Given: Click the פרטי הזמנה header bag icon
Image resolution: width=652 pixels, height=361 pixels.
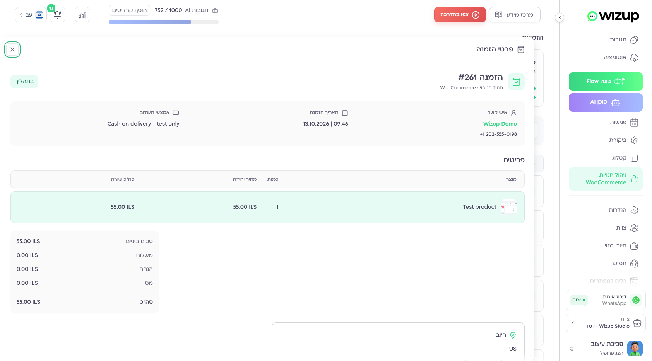Looking at the screenshot, I should tap(521, 49).
